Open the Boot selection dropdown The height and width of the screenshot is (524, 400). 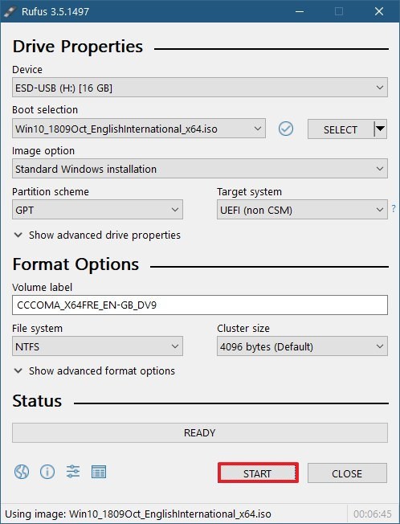click(139, 129)
